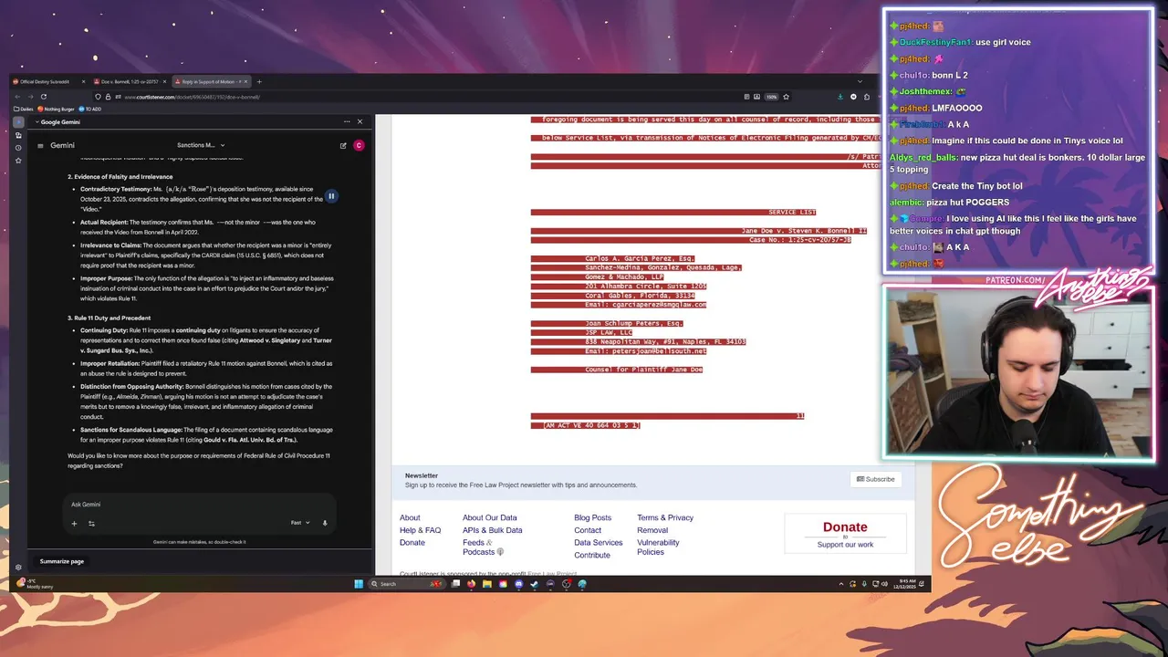
Task: Open the "Fast" model selector dropdown
Action: pos(300,523)
